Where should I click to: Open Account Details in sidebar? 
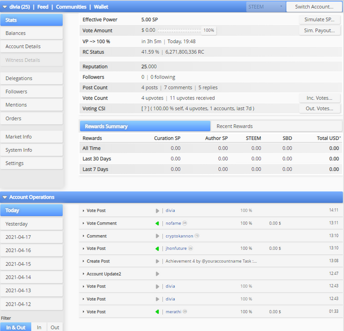(32, 47)
